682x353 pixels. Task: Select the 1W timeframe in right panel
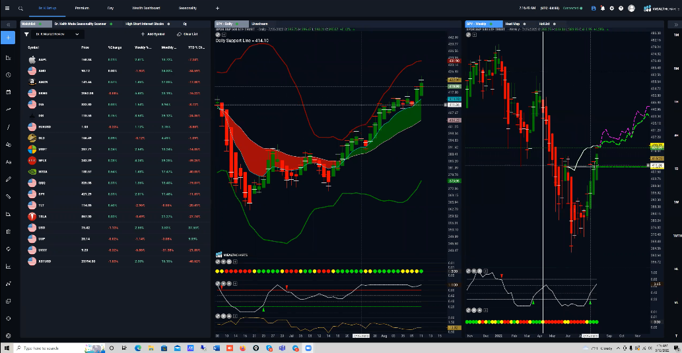click(x=676, y=202)
